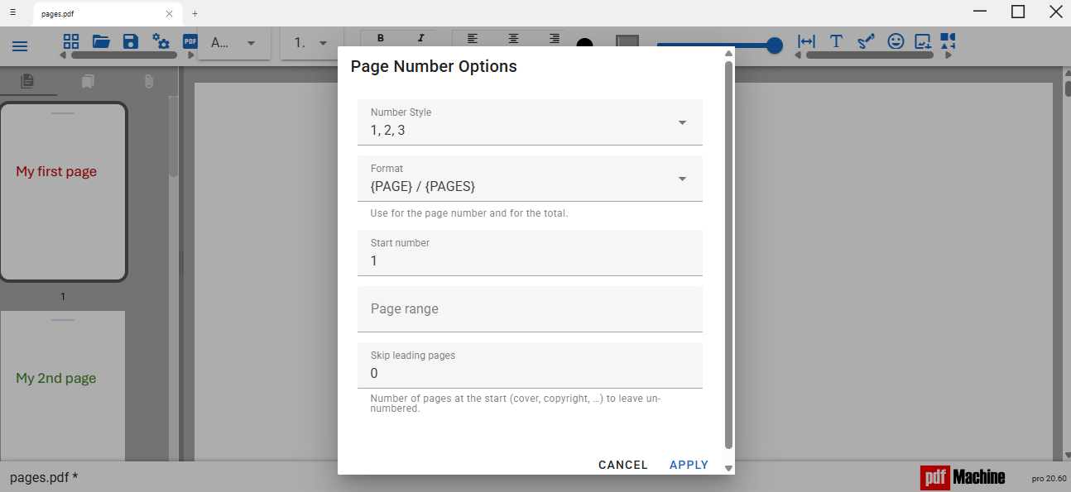Click dialog scrollbar down arrow
The height and width of the screenshot is (492, 1071).
[x=728, y=468]
